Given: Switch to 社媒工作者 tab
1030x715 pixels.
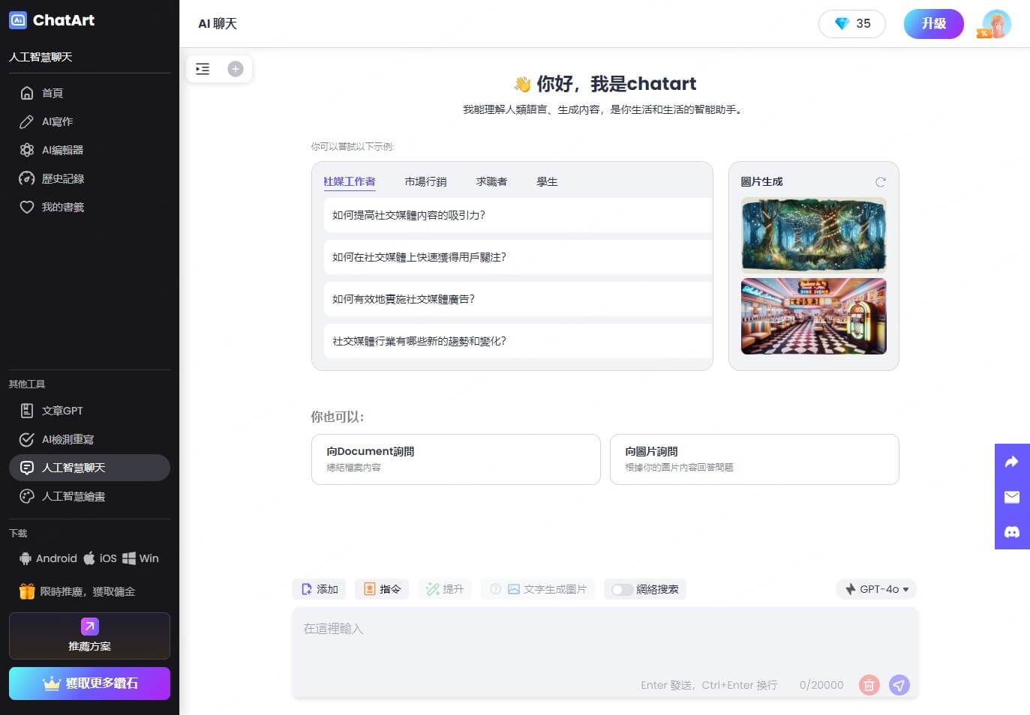Looking at the screenshot, I should (350, 181).
